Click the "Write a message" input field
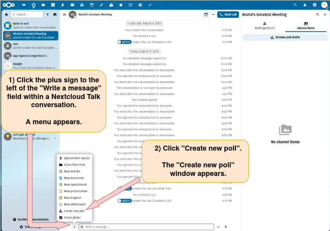Image resolution: width=330 pixels, height=231 pixels. point(148,227)
